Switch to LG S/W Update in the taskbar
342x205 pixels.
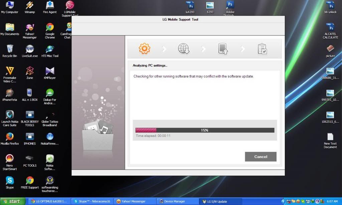[221, 201]
